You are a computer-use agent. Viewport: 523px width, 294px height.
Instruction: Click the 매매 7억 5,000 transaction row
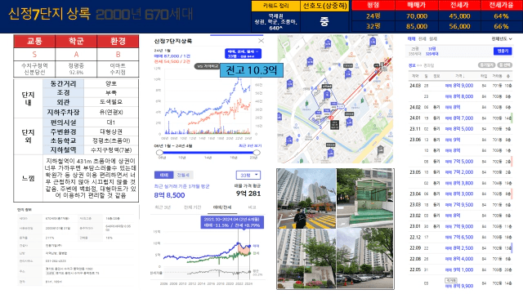[x=460, y=162]
